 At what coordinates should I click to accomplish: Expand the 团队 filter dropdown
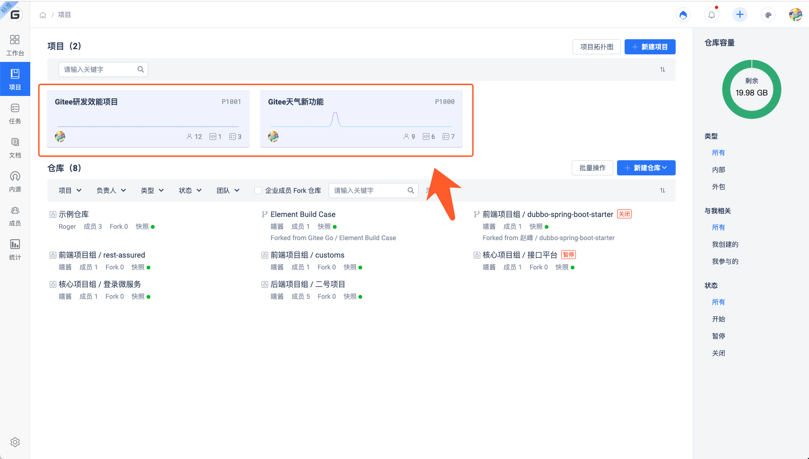point(228,191)
